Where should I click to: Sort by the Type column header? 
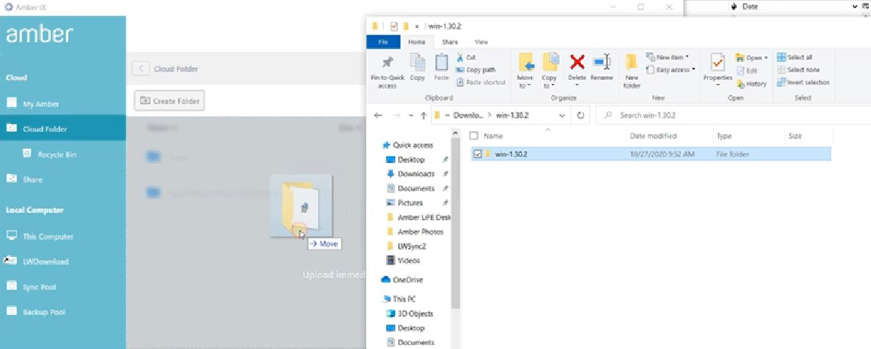[x=724, y=136]
